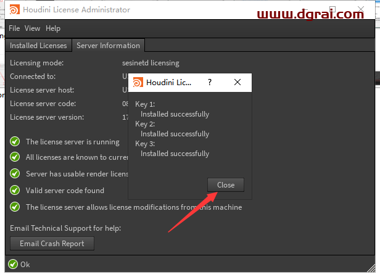Click the Close button in the key dialog

point(226,185)
